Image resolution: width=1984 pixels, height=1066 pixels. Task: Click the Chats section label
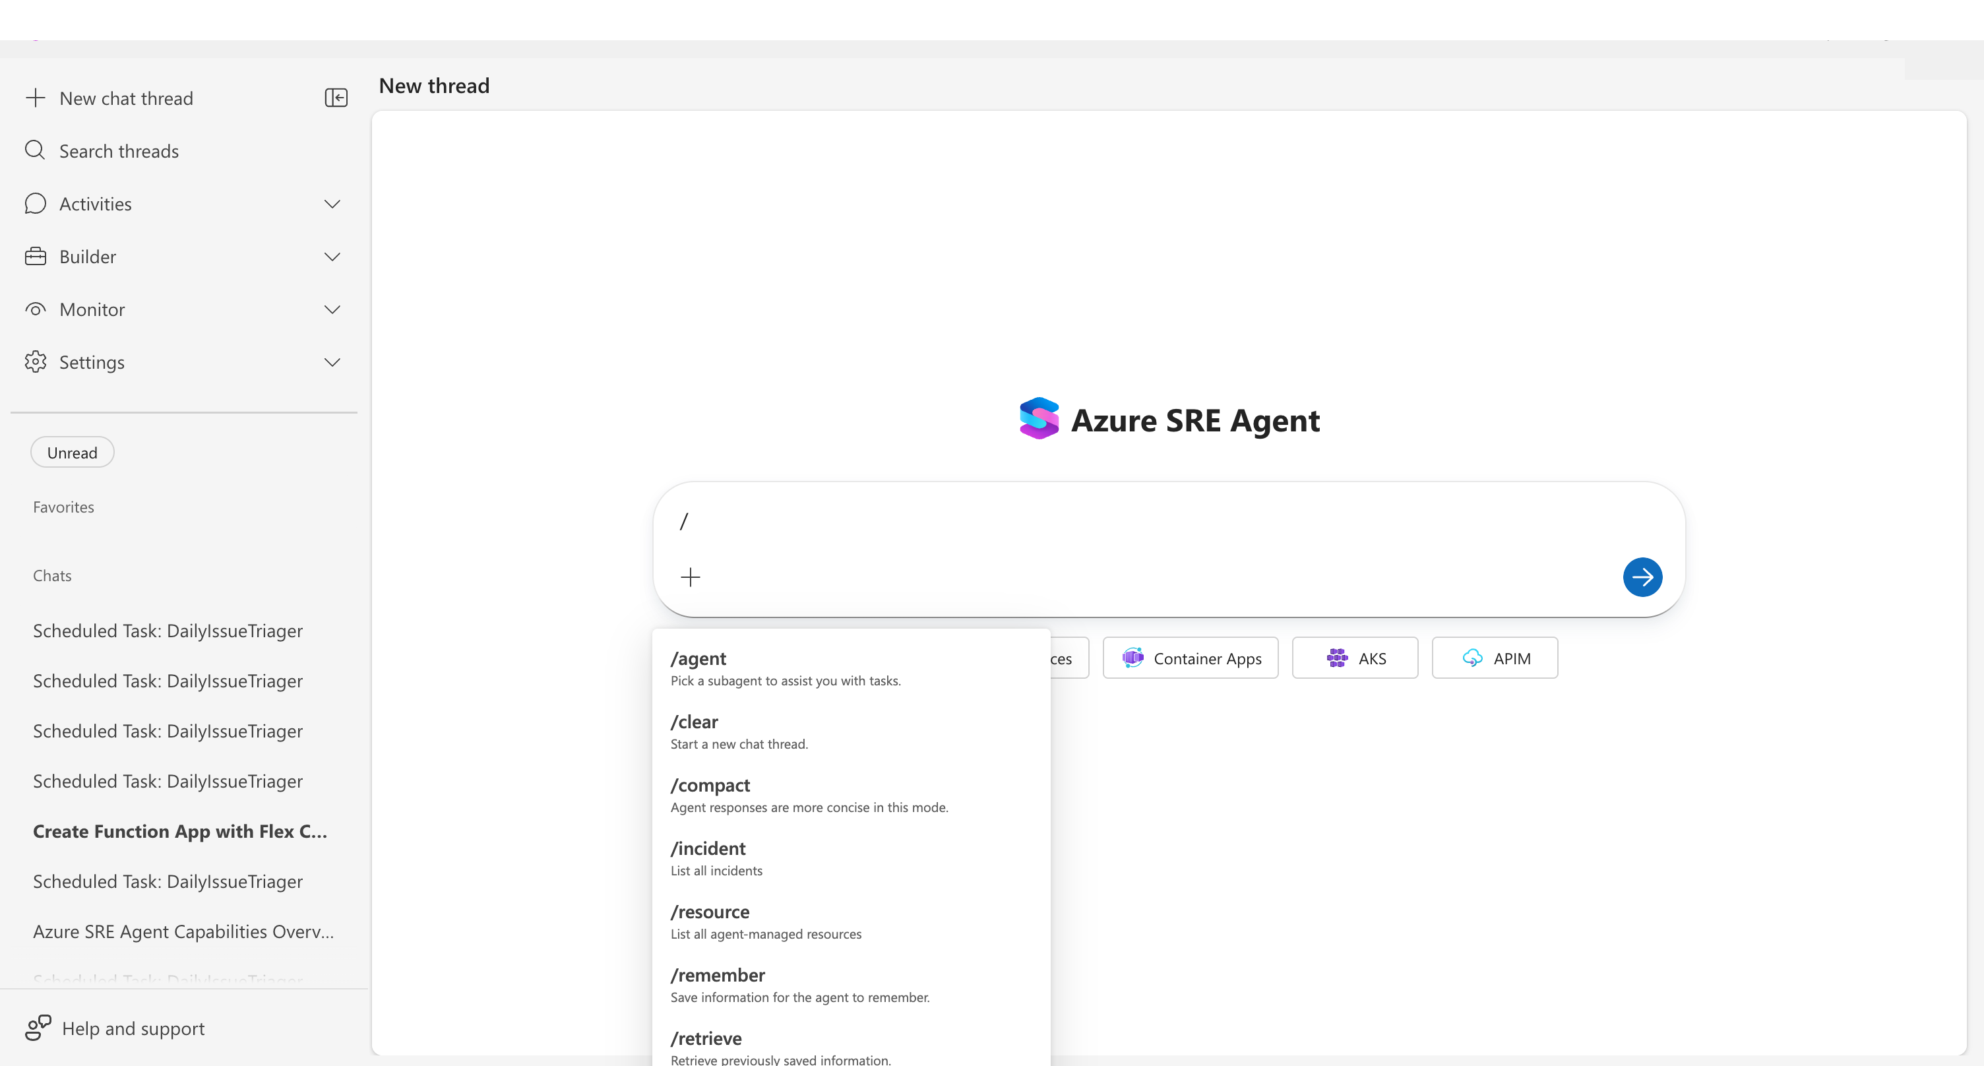52,575
